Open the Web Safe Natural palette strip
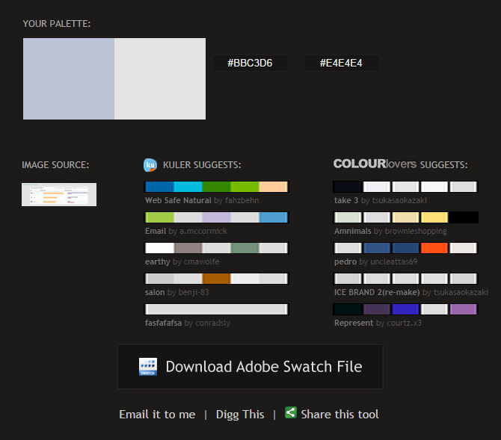501x440 pixels. click(216, 187)
